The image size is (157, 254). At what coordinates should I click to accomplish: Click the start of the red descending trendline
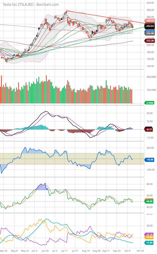point(66,11)
